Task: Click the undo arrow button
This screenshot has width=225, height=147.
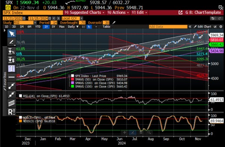Action: [x=213, y=19]
